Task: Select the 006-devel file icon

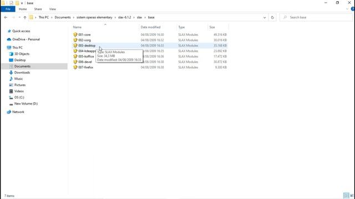Action: pyautogui.click(x=75, y=61)
